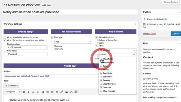Toggle the Post type checkbox

tap(52, 37)
